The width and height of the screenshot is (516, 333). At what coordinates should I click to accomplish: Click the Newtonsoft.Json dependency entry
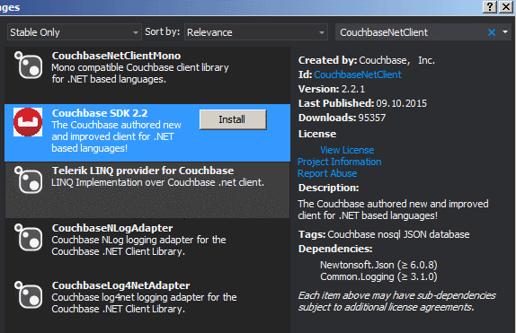click(x=378, y=265)
